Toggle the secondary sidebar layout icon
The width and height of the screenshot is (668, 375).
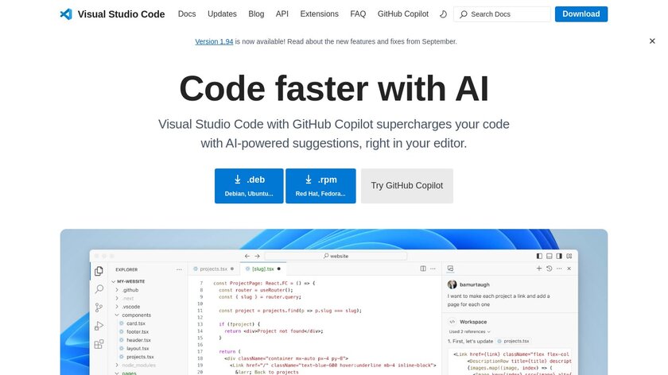point(559,256)
